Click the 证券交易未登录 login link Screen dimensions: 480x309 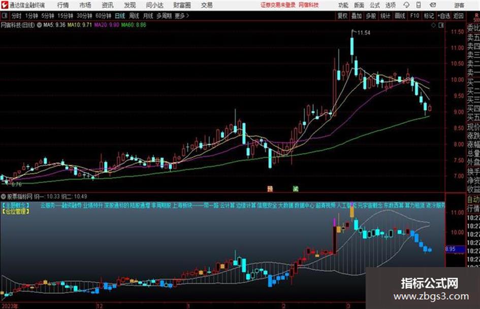278,5
